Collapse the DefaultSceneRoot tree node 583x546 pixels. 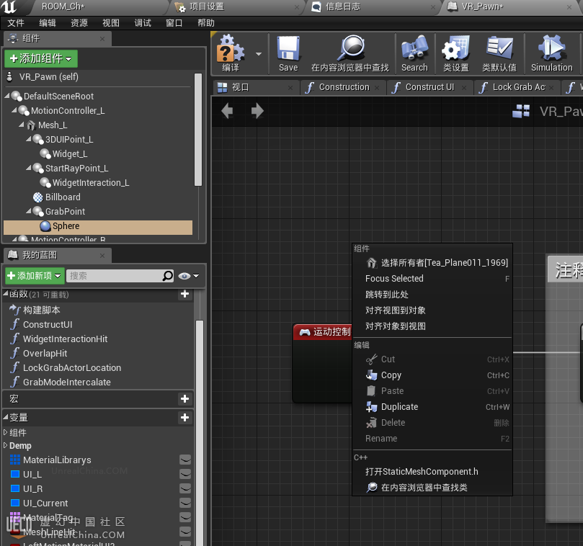[7, 96]
